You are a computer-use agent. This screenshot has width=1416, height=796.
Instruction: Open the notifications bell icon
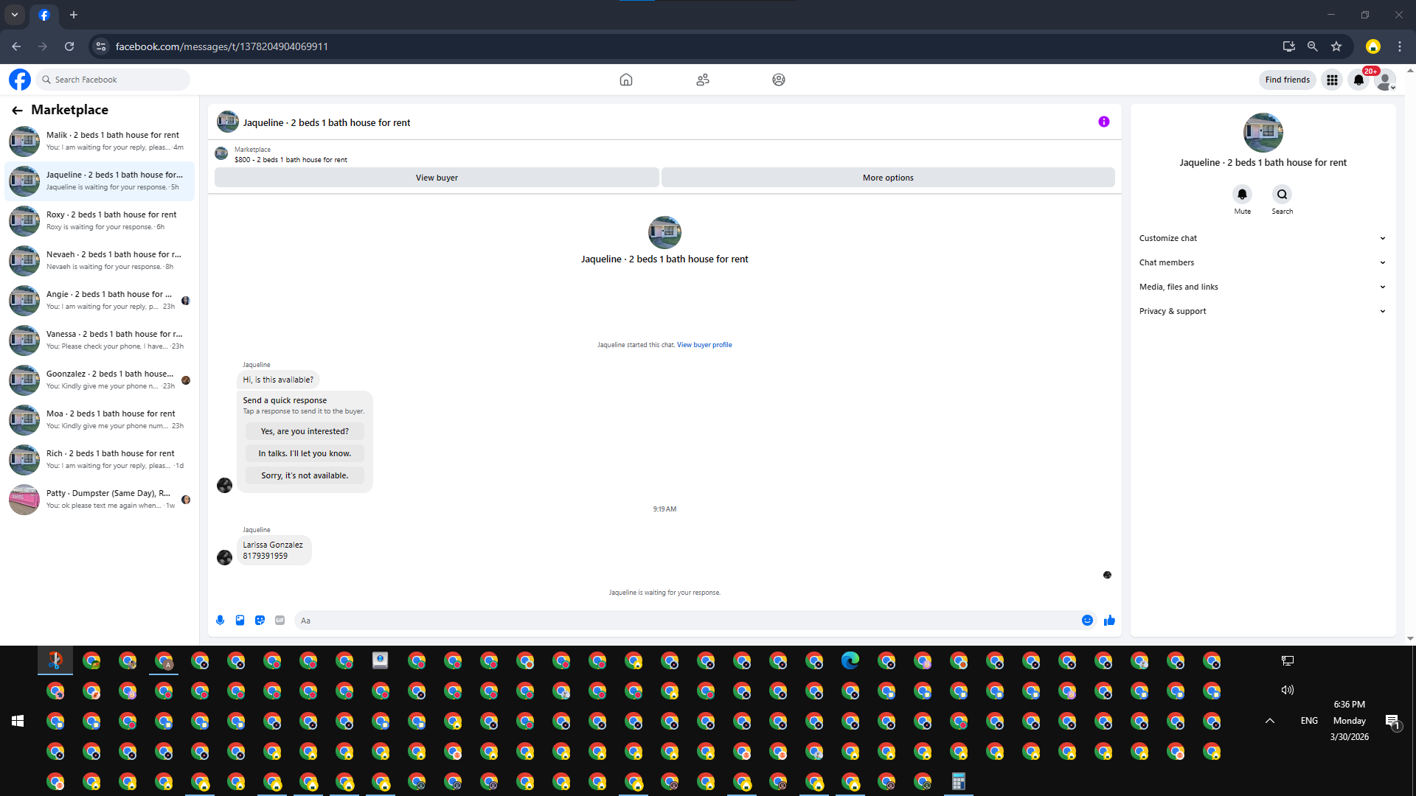pos(1358,80)
